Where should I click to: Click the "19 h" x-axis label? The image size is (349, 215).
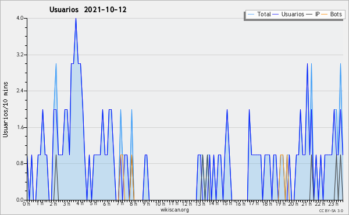click(x=280, y=203)
